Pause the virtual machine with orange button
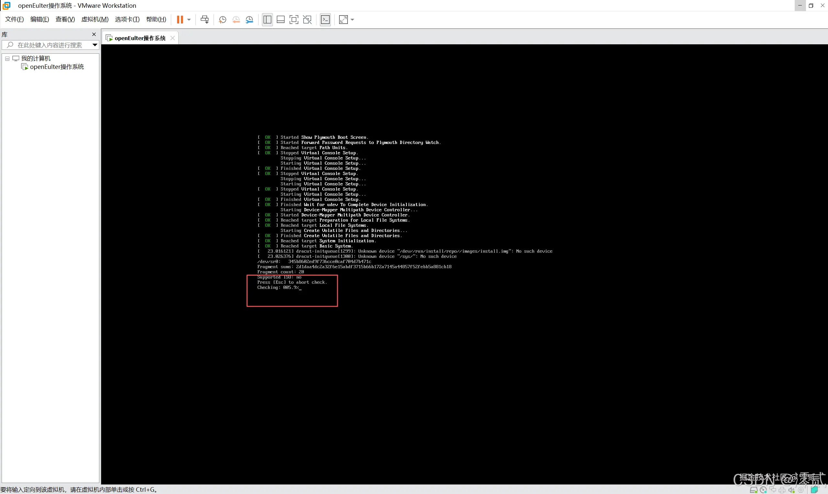Image resolution: width=828 pixels, height=494 pixels. tap(180, 20)
